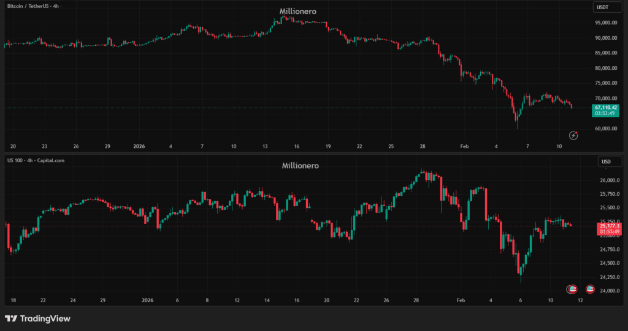The image size is (628, 331).
Task: Click the US 100 Capital.com symbol title
Action: click(x=34, y=160)
